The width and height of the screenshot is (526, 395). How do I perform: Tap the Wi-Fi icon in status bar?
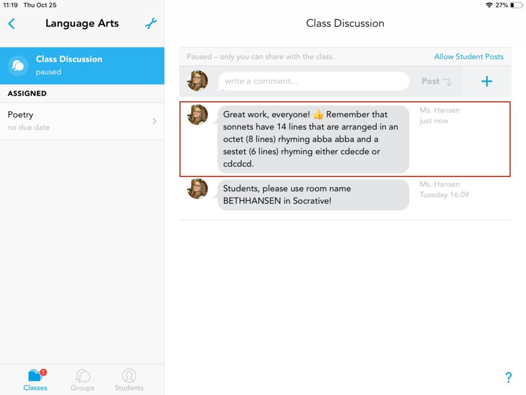click(489, 5)
